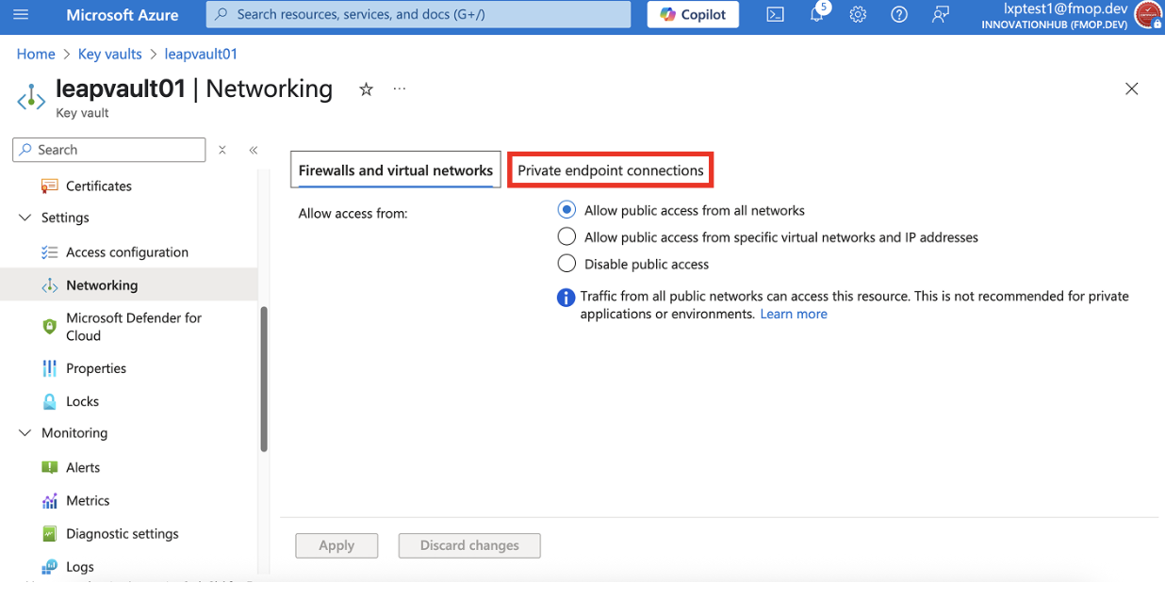The height and width of the screenshot is (599, 1165).
Task: Click the account avatar picture
Action: (x=1148, y=15)
